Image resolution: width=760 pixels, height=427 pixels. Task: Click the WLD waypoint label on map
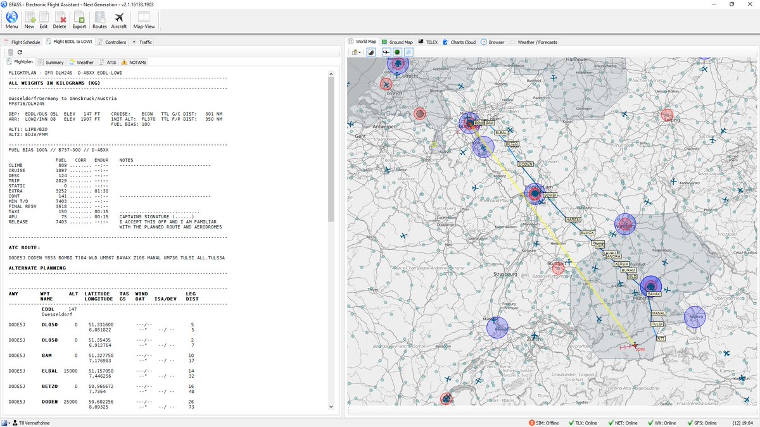pyautogui.click(x=632, y=276)
